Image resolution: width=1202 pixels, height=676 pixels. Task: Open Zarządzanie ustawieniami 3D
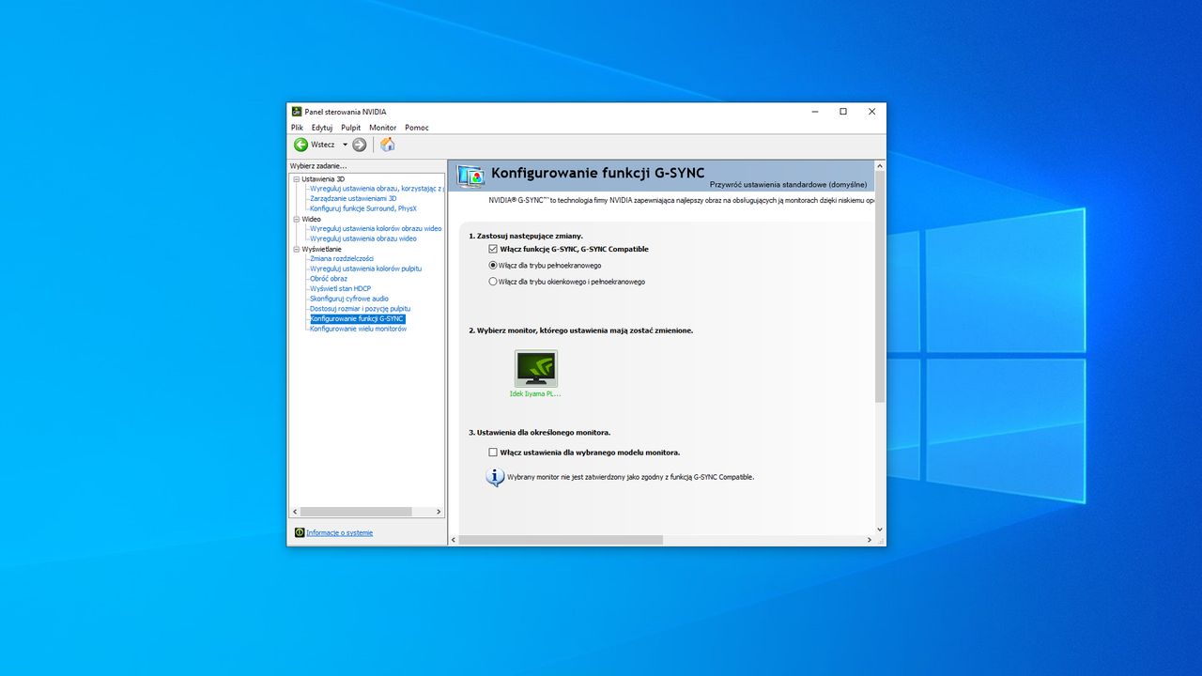click(353, 199)
